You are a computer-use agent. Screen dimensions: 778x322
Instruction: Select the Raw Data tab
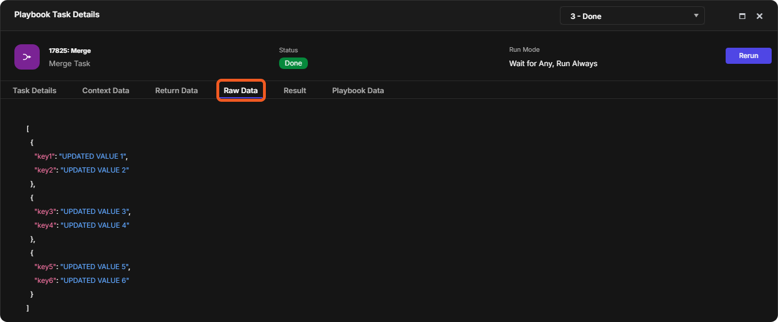point(241,90)
